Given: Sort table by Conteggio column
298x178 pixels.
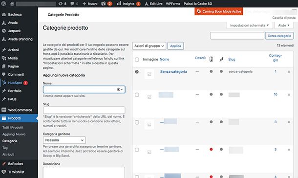Looking at the screenshot, I should coord(276,58).
